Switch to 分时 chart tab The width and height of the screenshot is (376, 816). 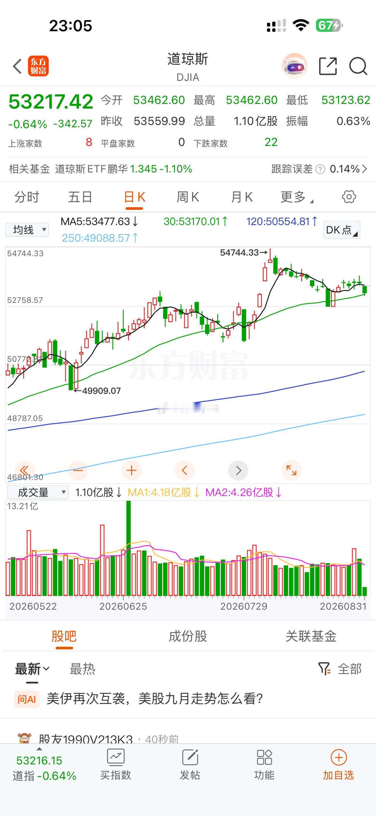(x=27, y=197)
